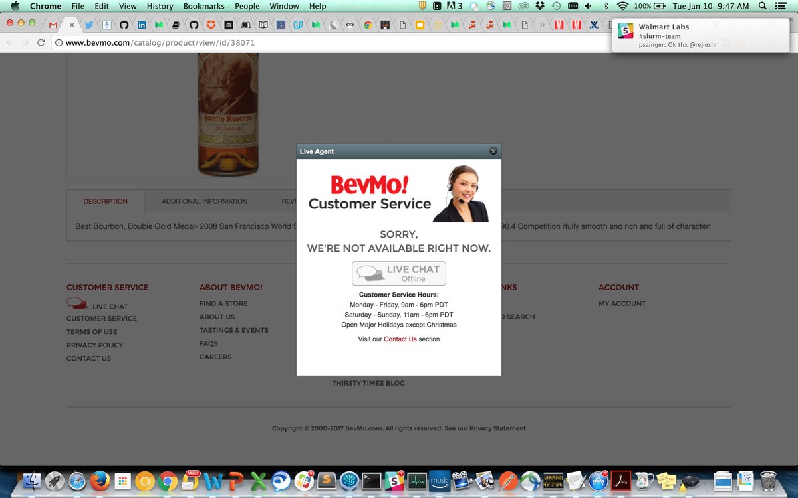
Task: Open the Privacy Statement link in copyright
Action: click(x=497, y=428)
